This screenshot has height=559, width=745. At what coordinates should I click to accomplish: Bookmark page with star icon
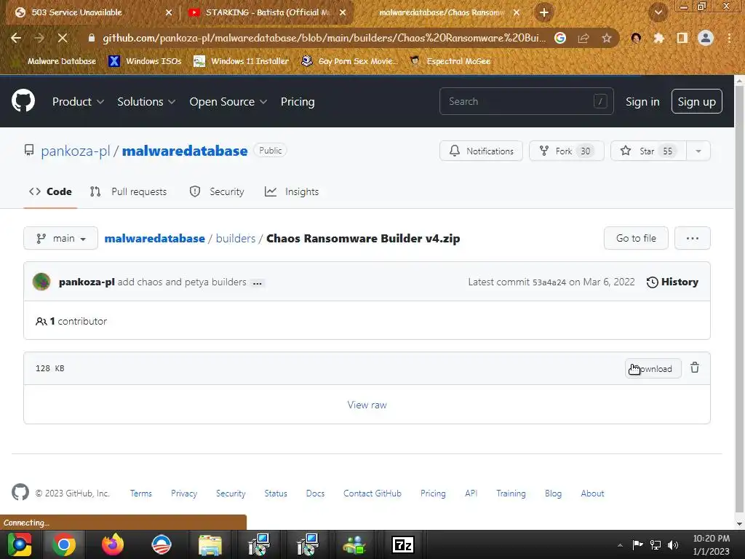tap(606, 38)
